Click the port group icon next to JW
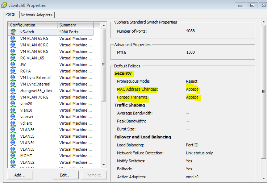267x183 pixels. pyautogui.click(x=13, y=65)
